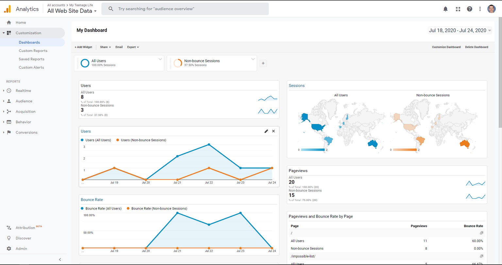Viewport: 502px width, 265px height.
Task: Collapse the sidebar with the chevron arrow
Action: pos(60,259)
